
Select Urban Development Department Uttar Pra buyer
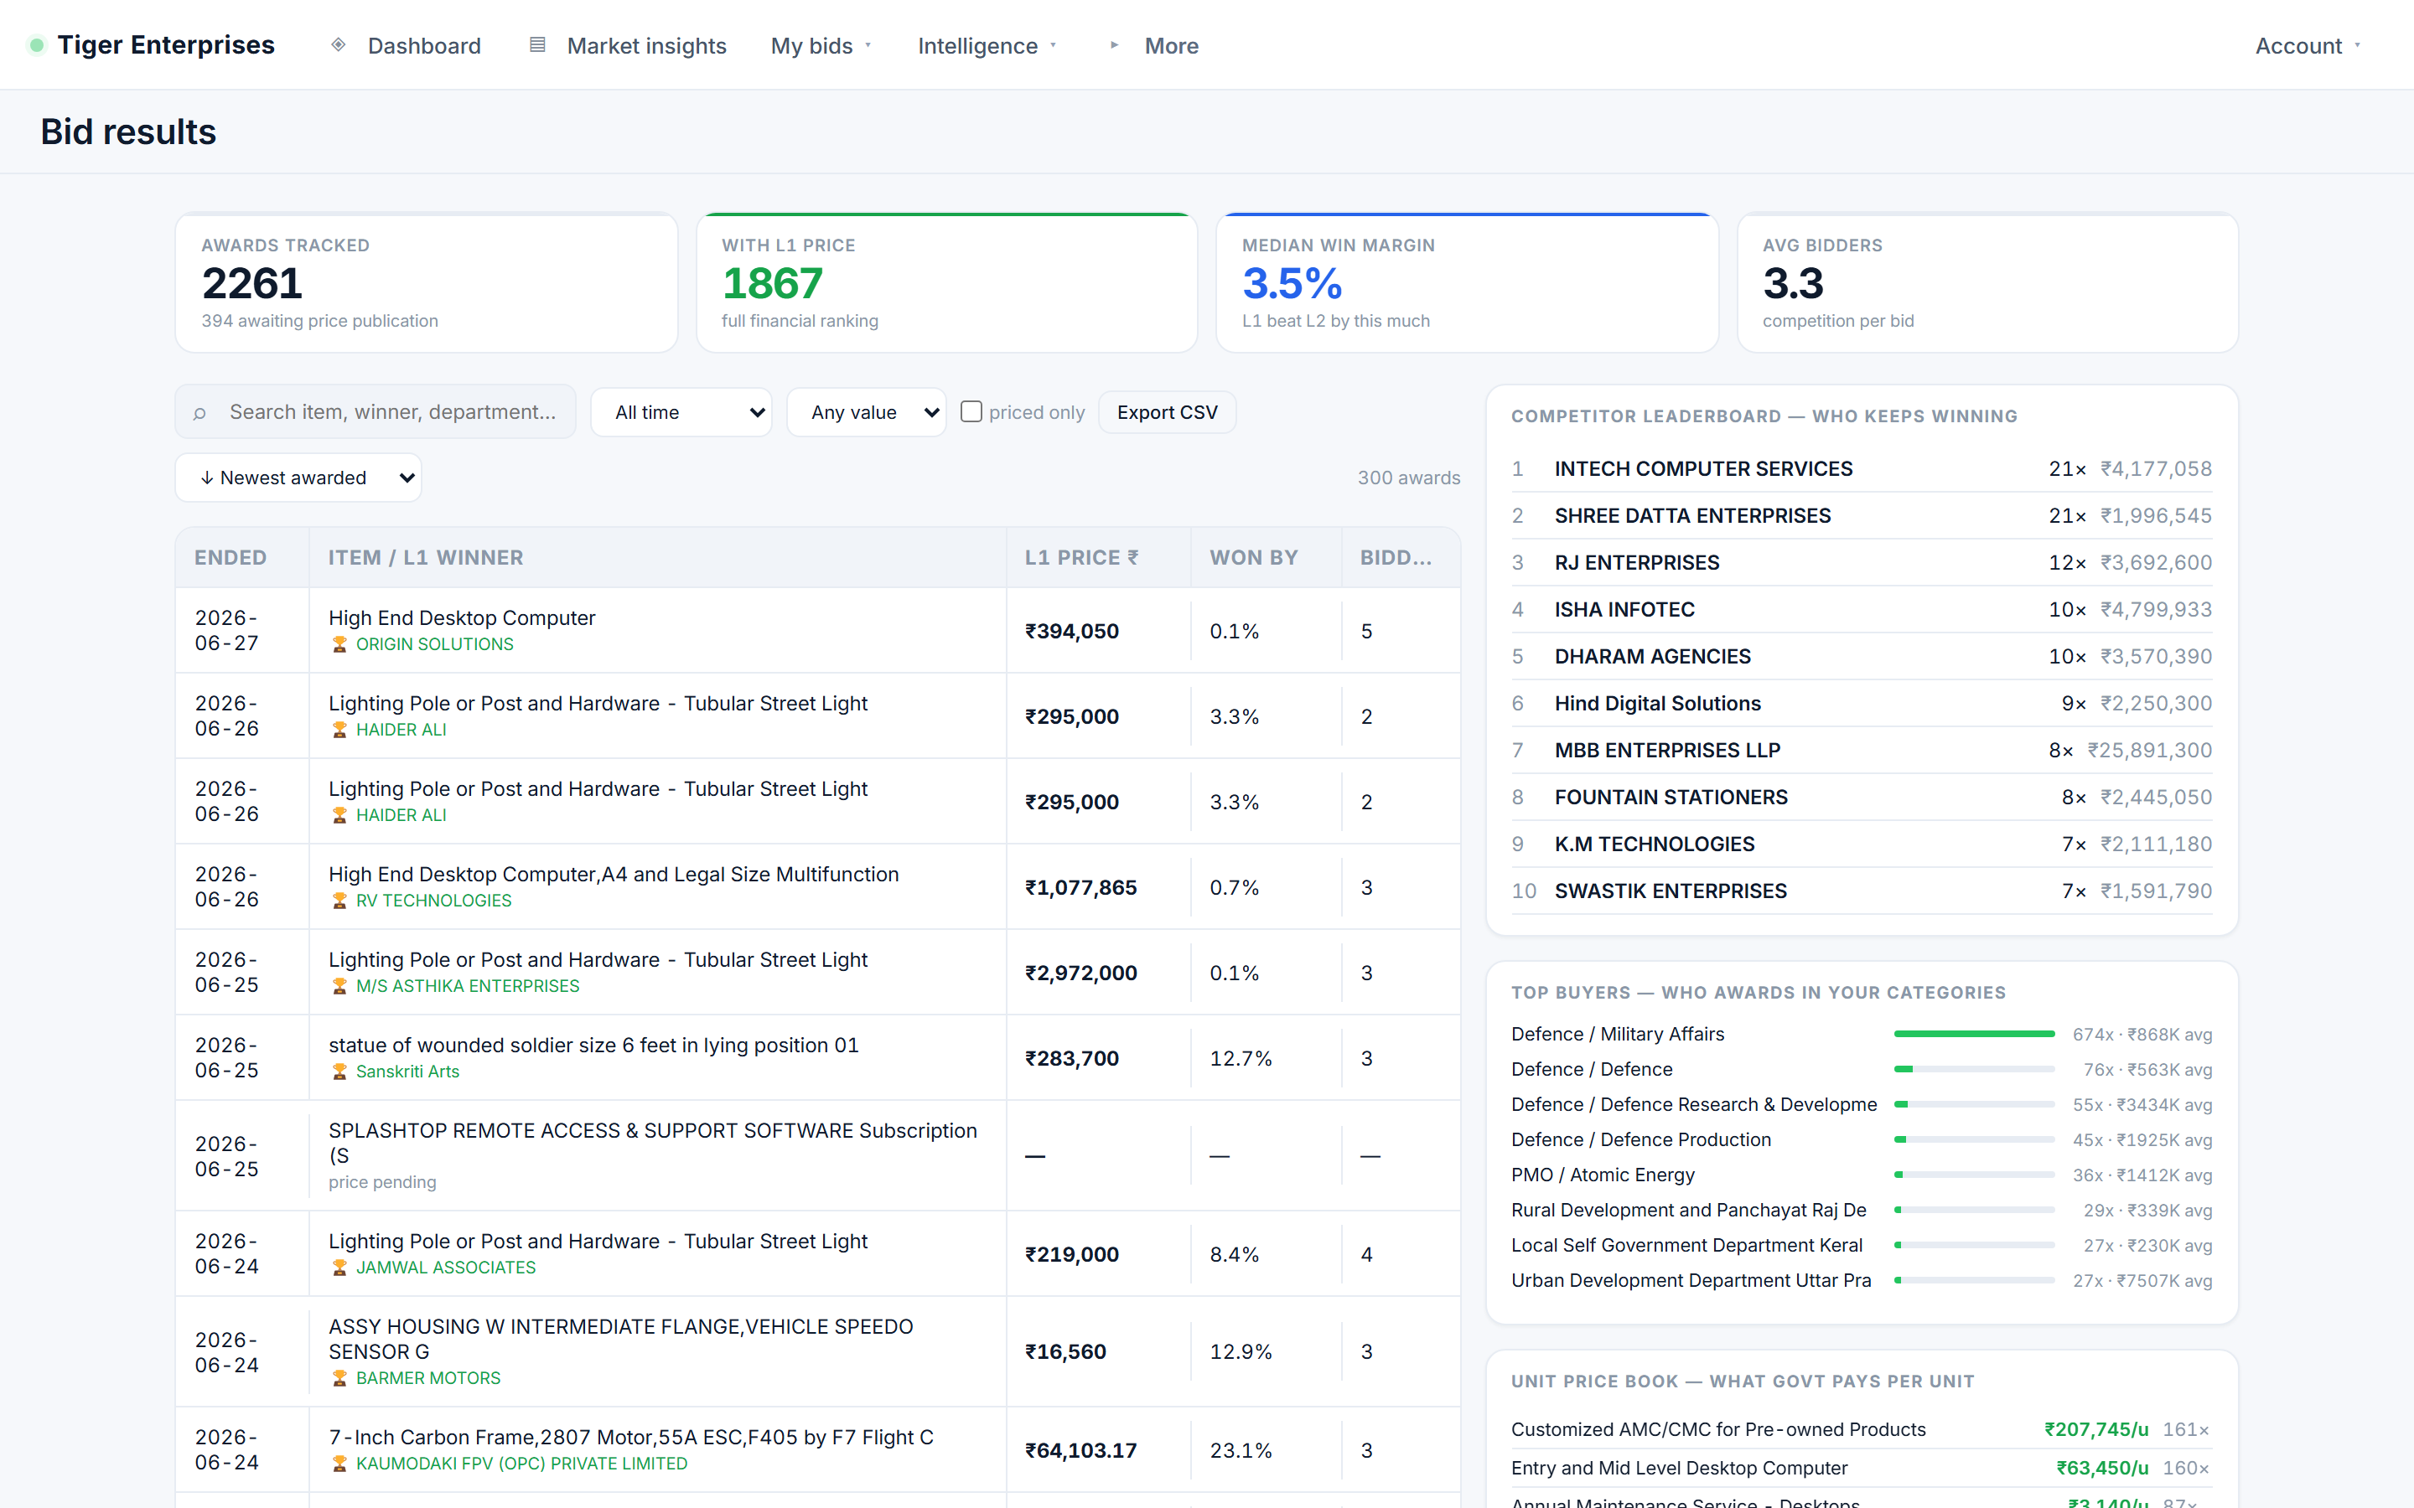pos(1862,1281)
